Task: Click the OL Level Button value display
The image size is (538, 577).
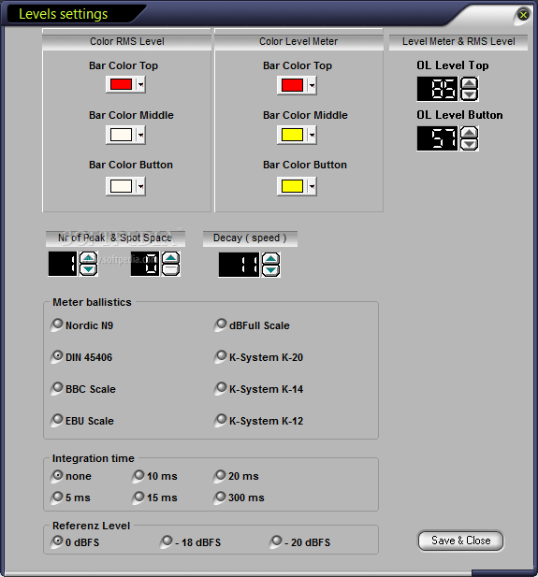Action: pos(437,138)
